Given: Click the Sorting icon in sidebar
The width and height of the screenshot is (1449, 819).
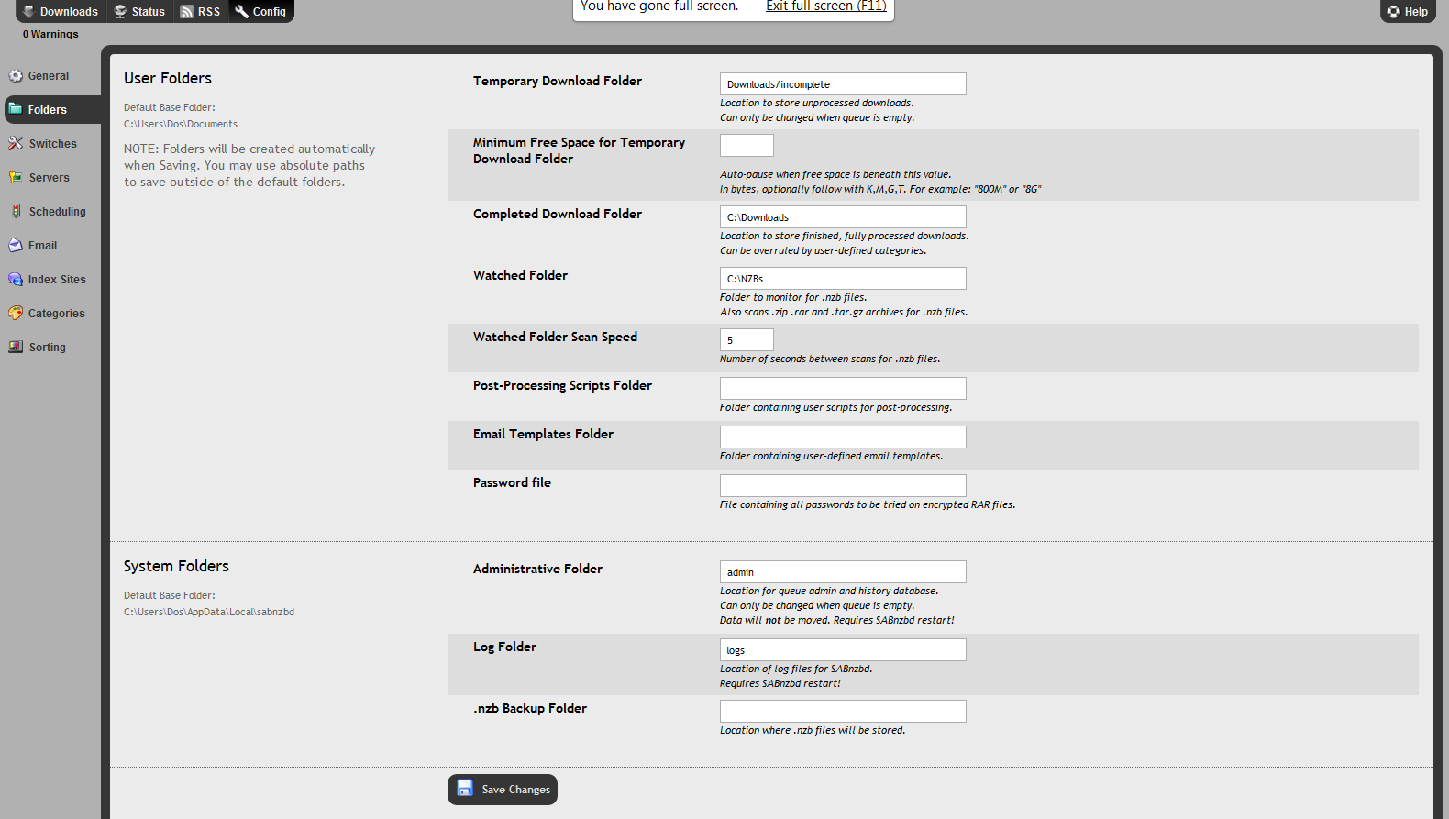Looking at the screenshot, I should coord(16,348).
